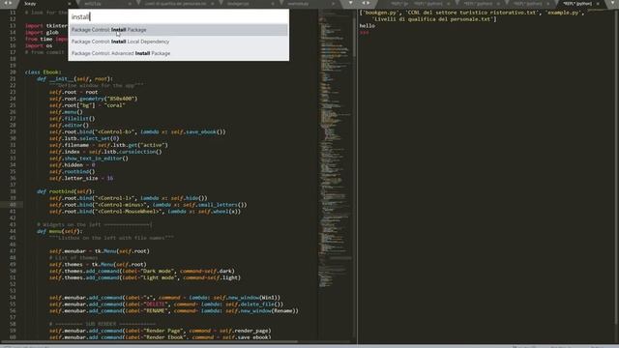This screenshot has height=348, width=619.
Task: Click the 'hello' output in REPL
Action: [x=368, y=26]
